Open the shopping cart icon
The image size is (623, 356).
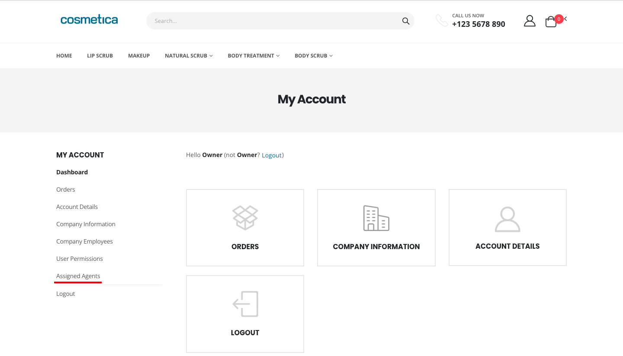coord(551,22)
